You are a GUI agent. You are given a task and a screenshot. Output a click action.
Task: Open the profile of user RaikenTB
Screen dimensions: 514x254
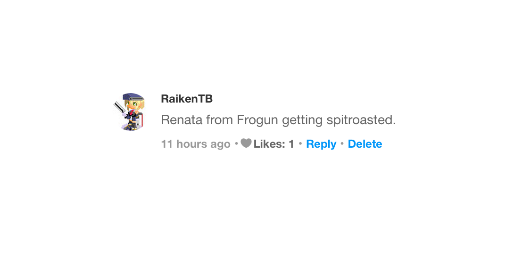[x=187, y=99]
